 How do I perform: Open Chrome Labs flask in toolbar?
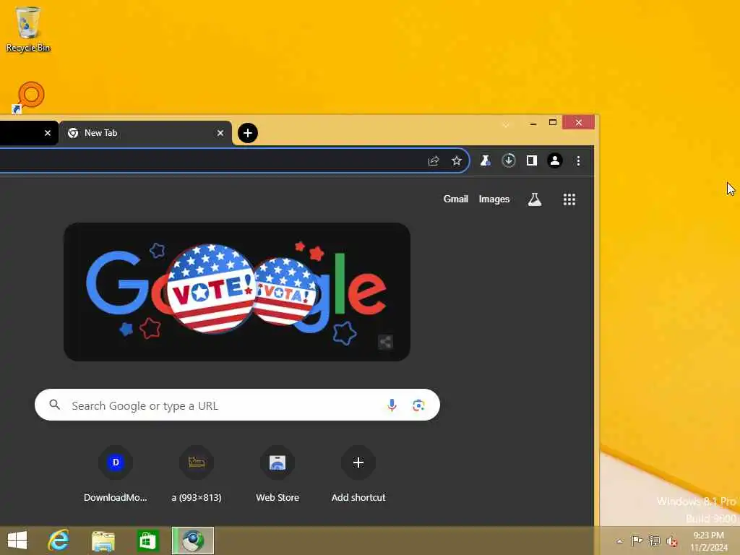tap(485, 161)
